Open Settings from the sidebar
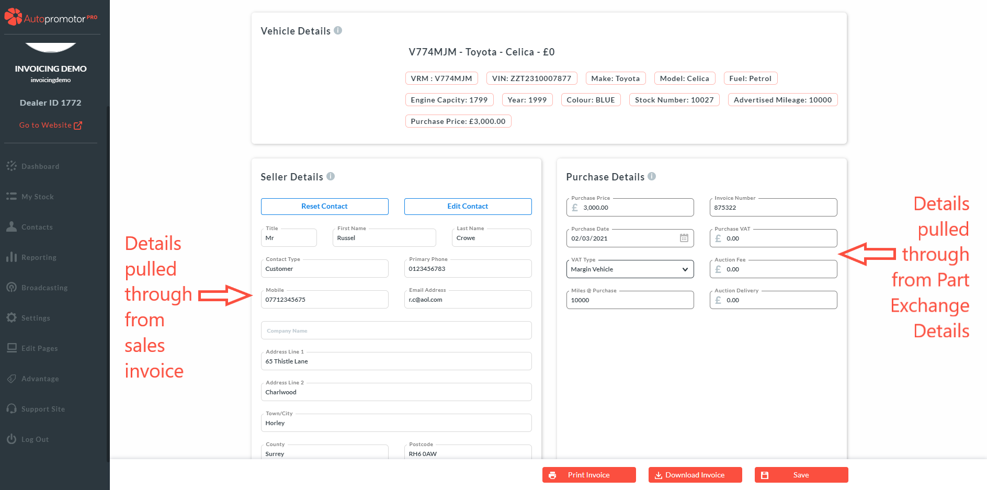The height and width of the screenshot is (490, 987). pyautogui.click(x=36, y=318)
